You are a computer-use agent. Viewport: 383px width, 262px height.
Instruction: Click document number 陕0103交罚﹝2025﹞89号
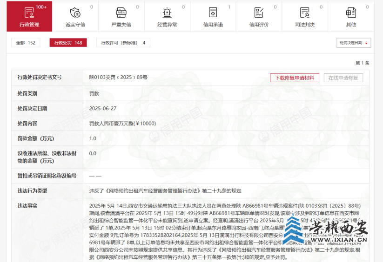coord(118,77)
